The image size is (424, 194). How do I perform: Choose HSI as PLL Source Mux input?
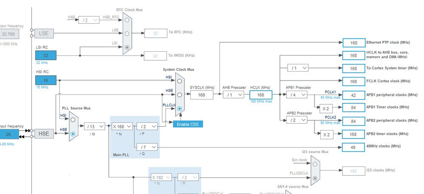[x=73, y=120]
